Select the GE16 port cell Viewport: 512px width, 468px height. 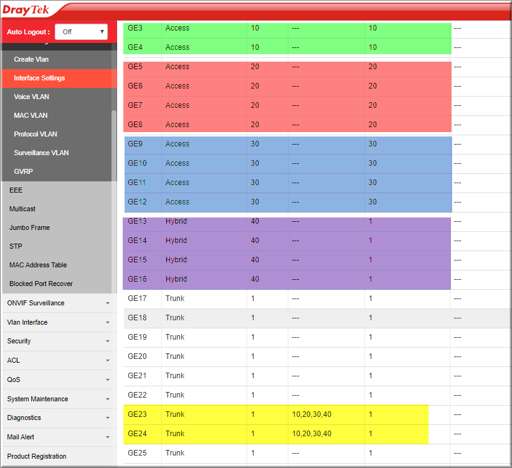click(143, 279)
